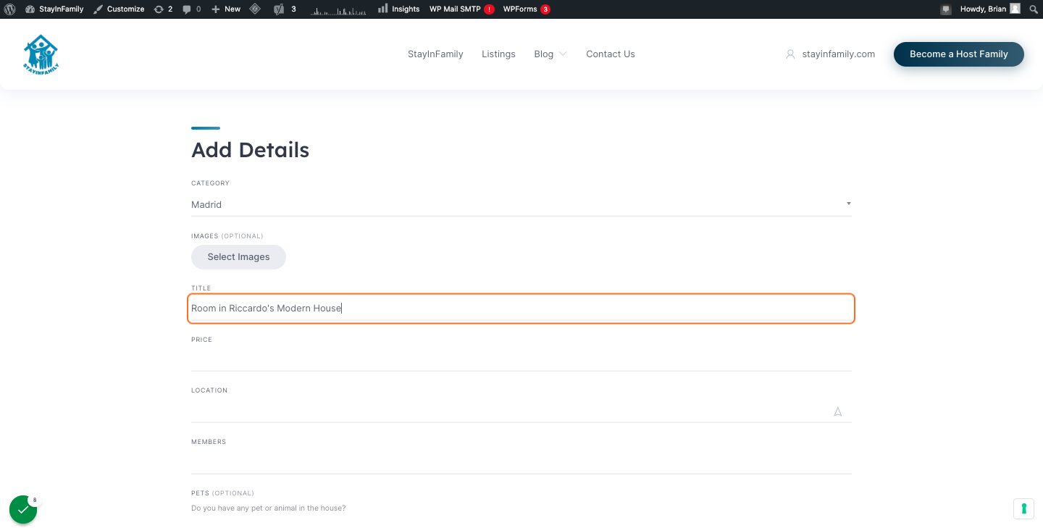Go to StayInFamily nav link
Screen dimensions: 1043x528
point(435,54)
